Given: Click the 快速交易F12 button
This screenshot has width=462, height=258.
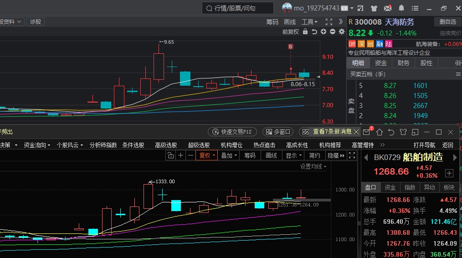Looking at the screenshot, I should coord(232,132).
